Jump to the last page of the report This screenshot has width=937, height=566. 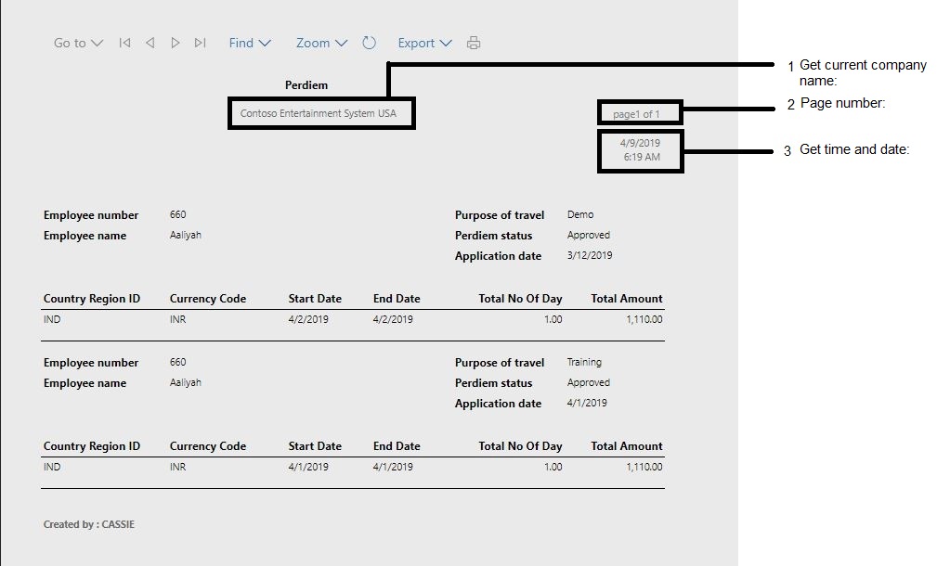[201, 43]
